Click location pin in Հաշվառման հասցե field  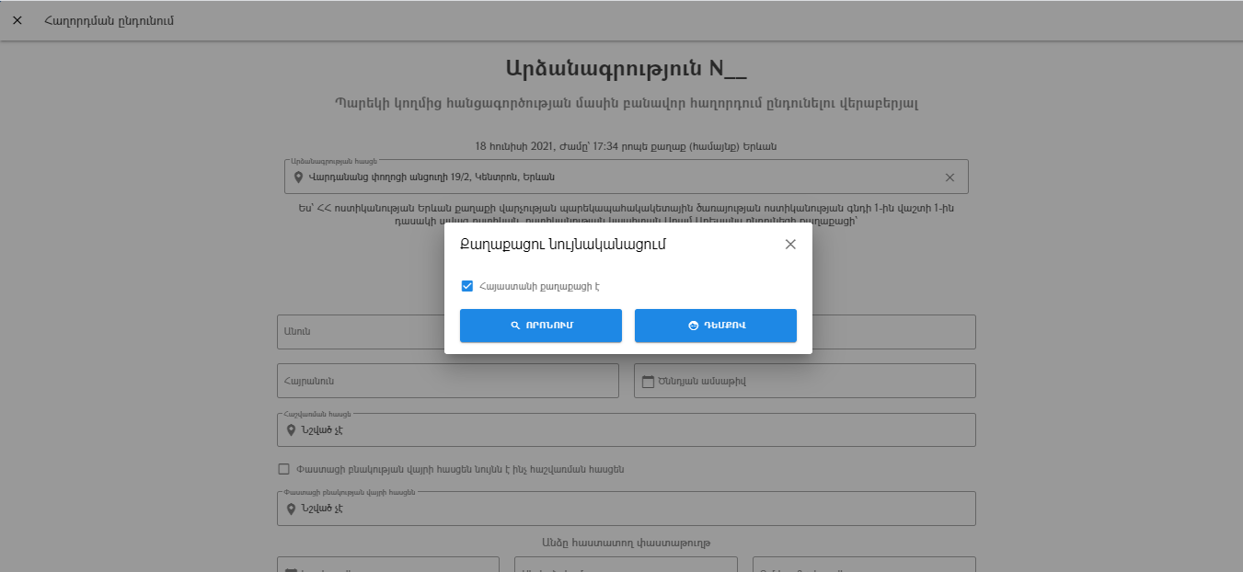[291, 430]
